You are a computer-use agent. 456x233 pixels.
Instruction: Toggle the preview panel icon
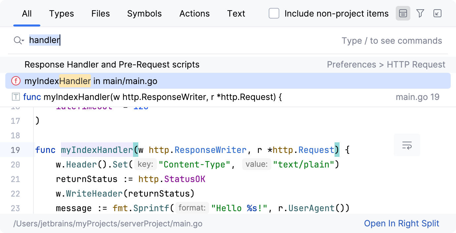tap(403, 14)
